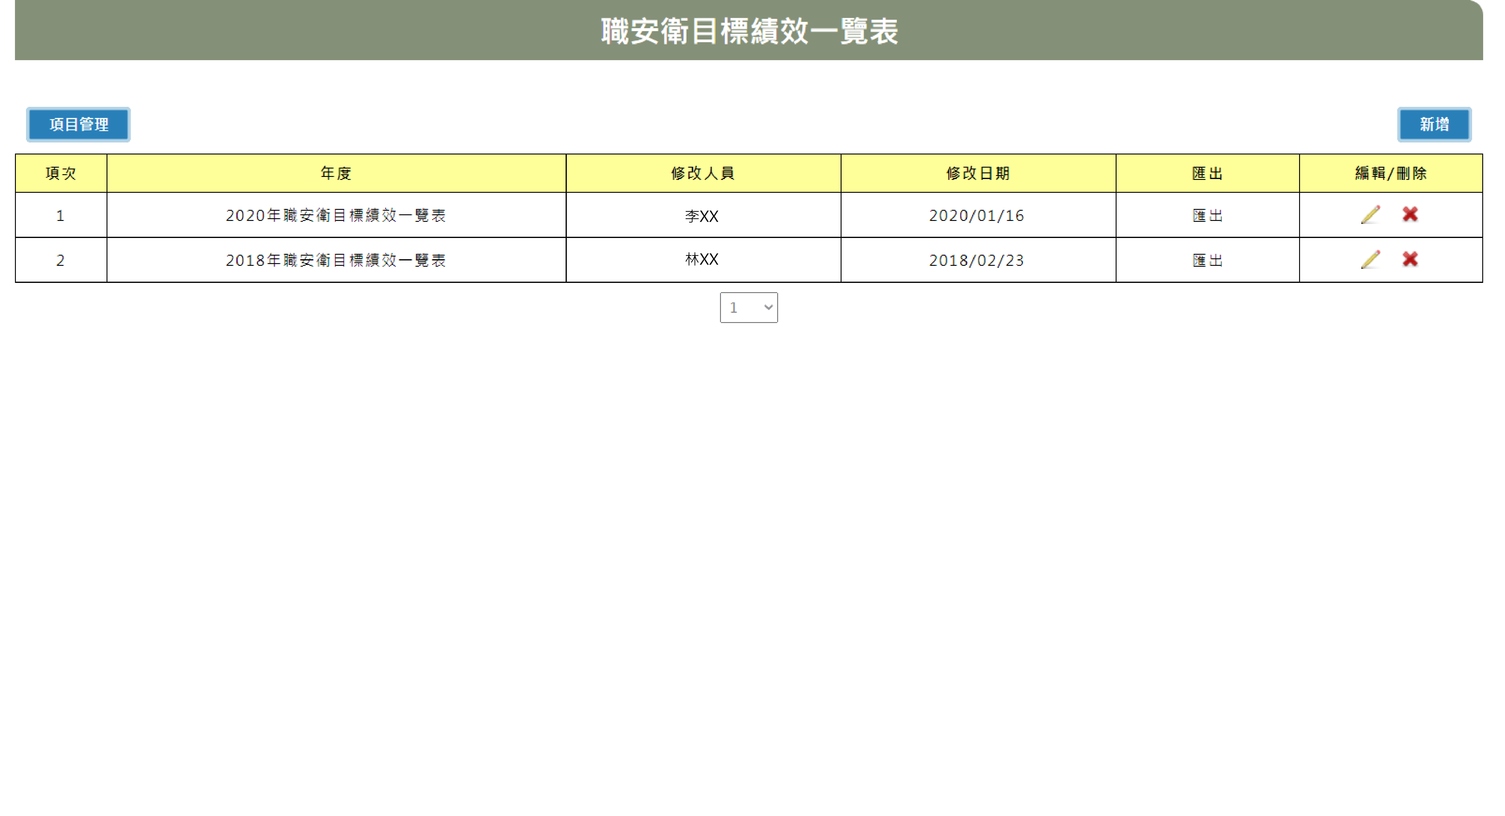The width and height of the screenshot is (1505, 816).
Task: Click the 修改人員 column header
Action: pyautogui.click(x=704, y=174)
